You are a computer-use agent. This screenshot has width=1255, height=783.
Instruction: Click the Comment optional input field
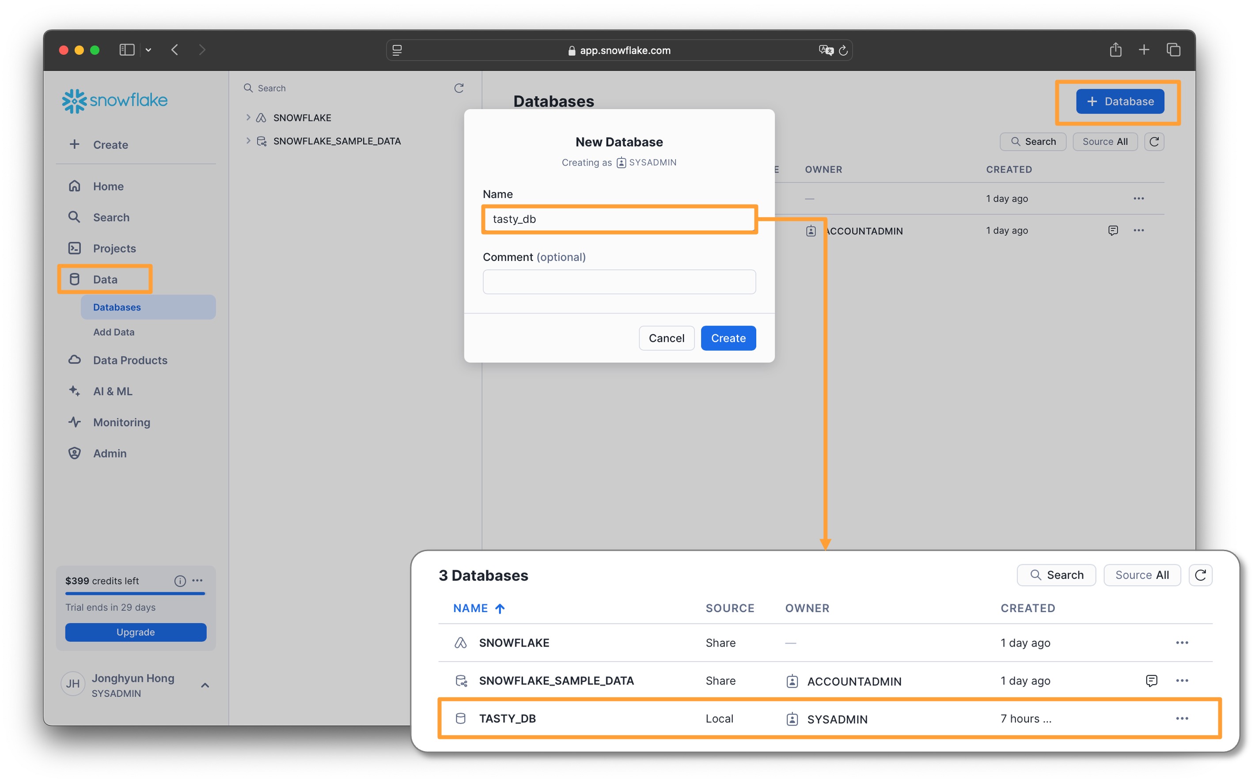click(x=619, y=282)
